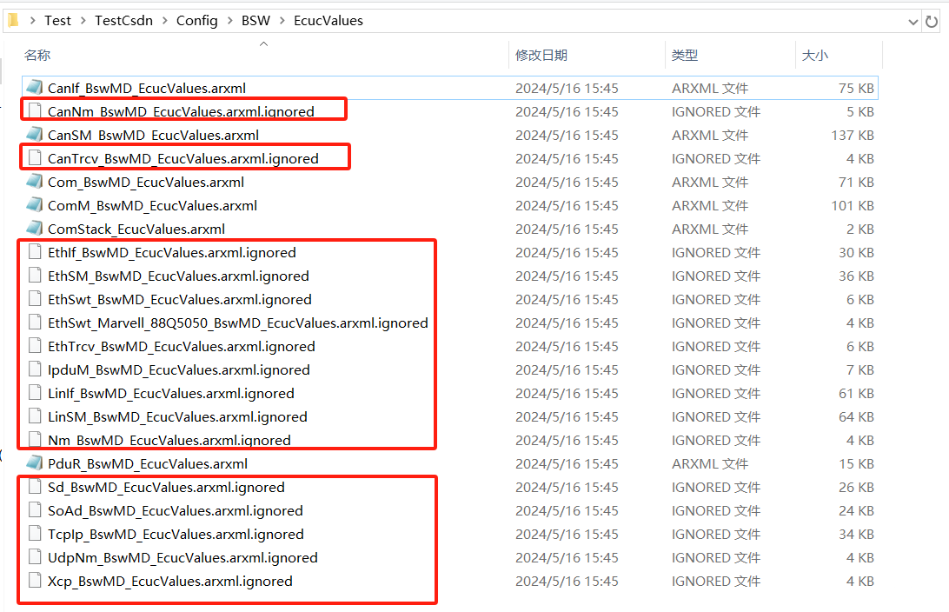Sort files by 名称 column header
Image resolution: width=949 pixels, height=612 pixels.
(x=37, y=55)
